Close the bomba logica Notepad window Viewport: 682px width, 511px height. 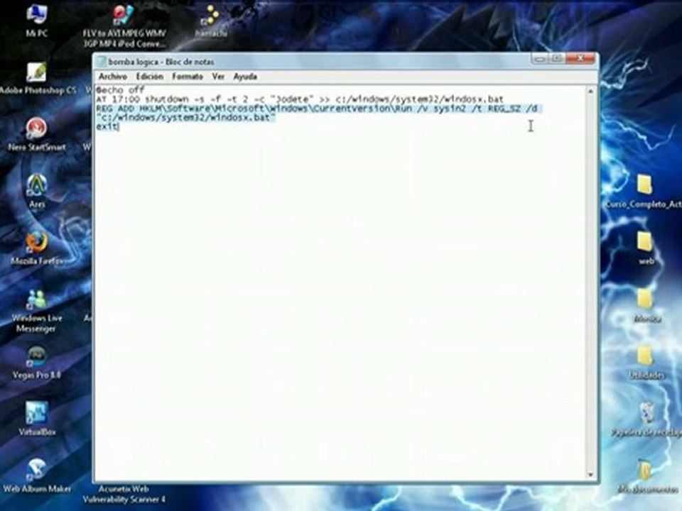tap(580, 58)
